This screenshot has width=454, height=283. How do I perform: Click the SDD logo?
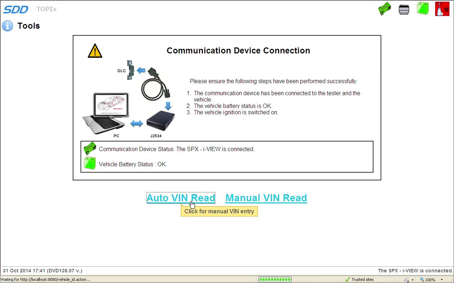click(x=16, y=10)
